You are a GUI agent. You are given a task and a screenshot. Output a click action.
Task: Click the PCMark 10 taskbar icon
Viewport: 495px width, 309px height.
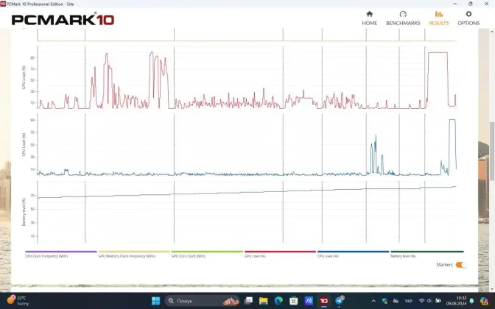324,301
